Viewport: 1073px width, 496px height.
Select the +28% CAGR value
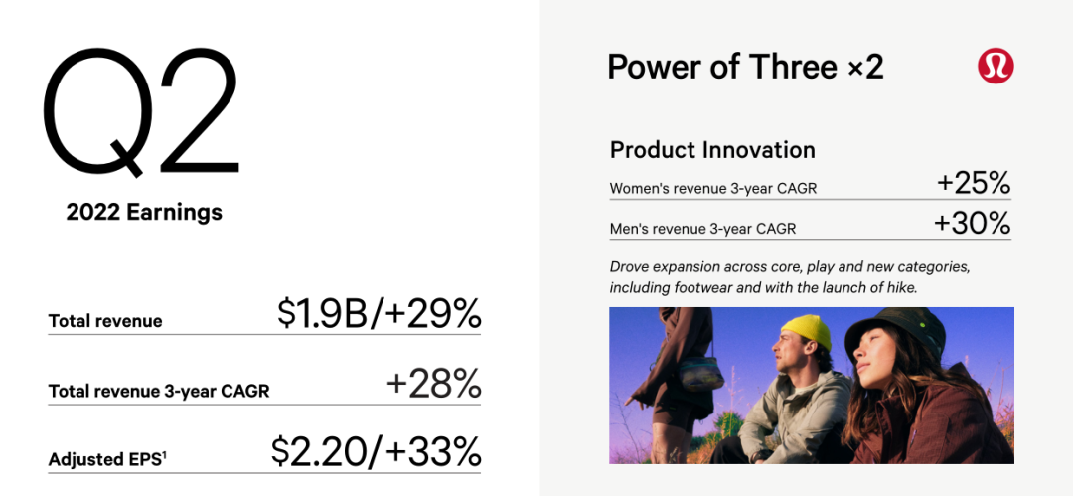click(433, 384)
